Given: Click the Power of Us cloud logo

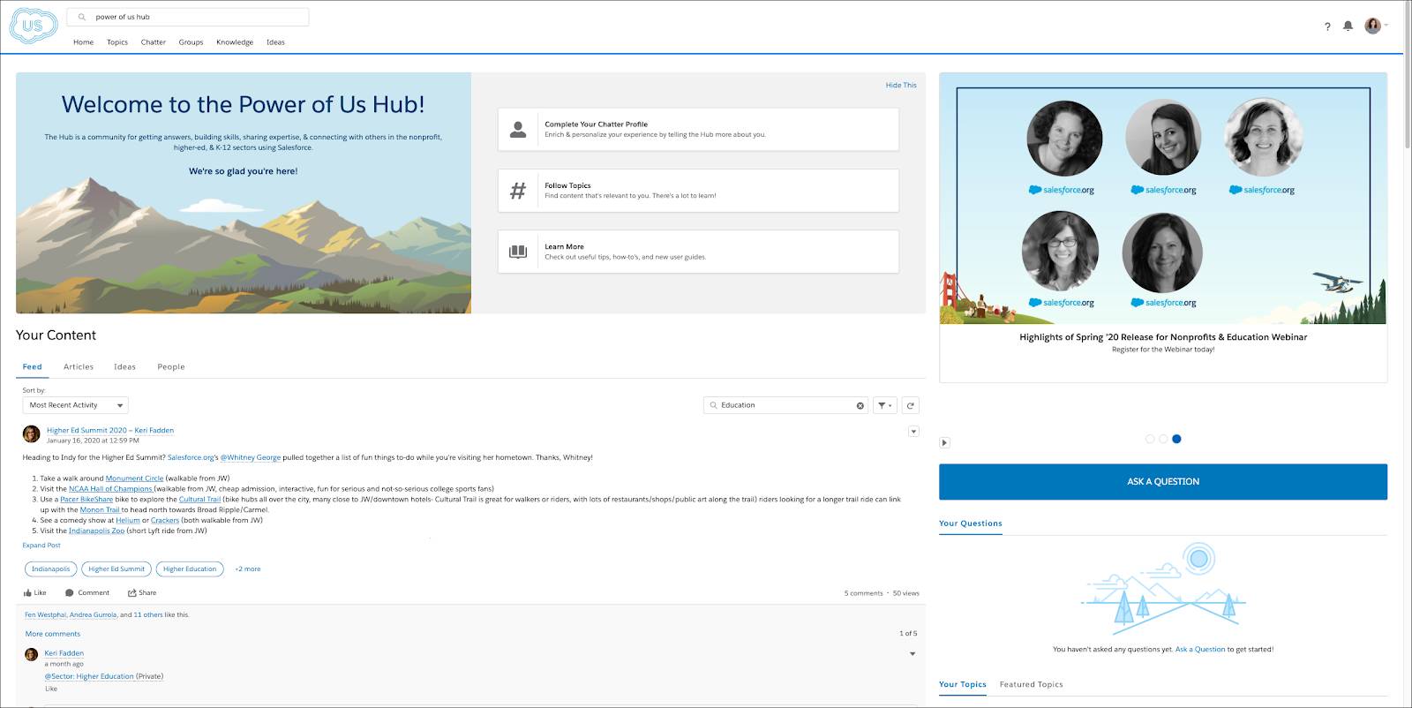Looking at the screenshot, I should [33, 26].
